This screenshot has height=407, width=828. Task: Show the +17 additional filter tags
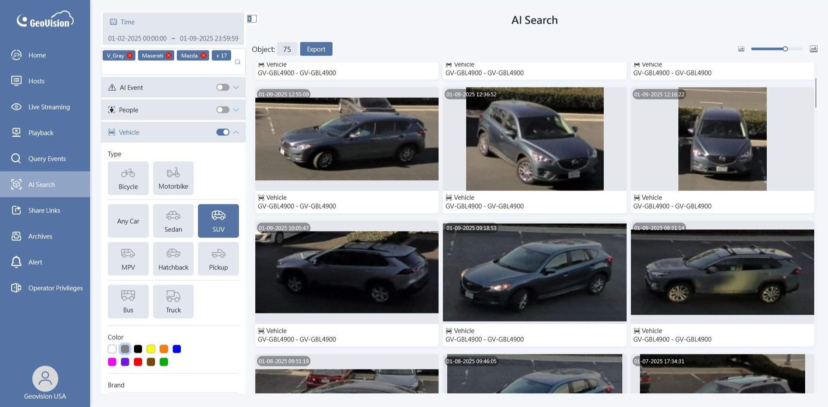point(221,56)
